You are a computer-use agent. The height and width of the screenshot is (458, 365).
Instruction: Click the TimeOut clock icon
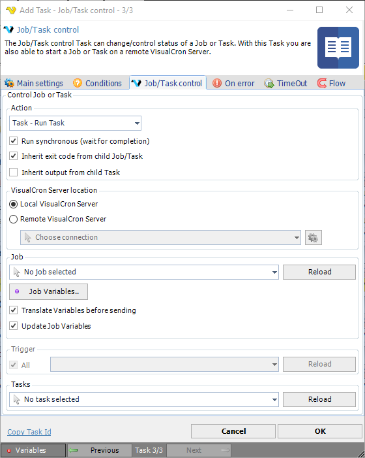[269, 83]
